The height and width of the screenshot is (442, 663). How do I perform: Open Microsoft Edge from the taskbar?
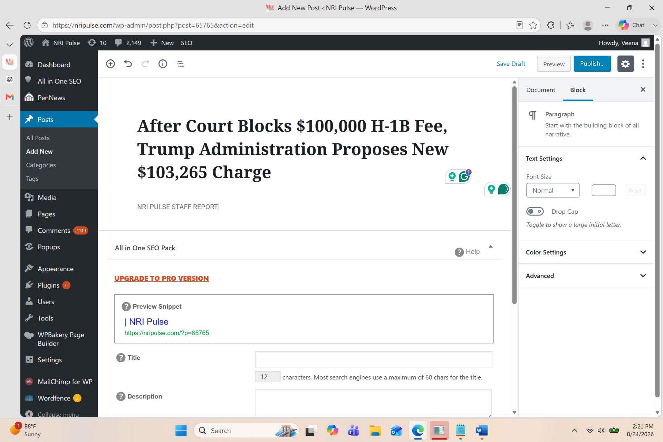pyautogui.click(x=418, y=431)
